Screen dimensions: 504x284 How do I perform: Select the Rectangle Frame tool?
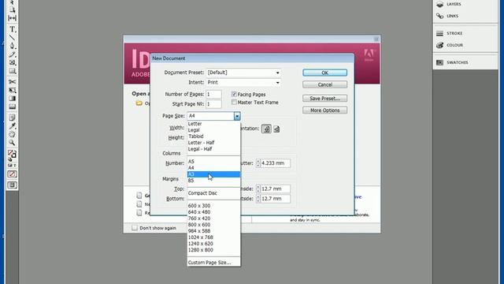coord(13,62)
